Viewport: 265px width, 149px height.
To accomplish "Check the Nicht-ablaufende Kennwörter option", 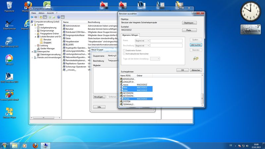I will (x=124, y=53).
